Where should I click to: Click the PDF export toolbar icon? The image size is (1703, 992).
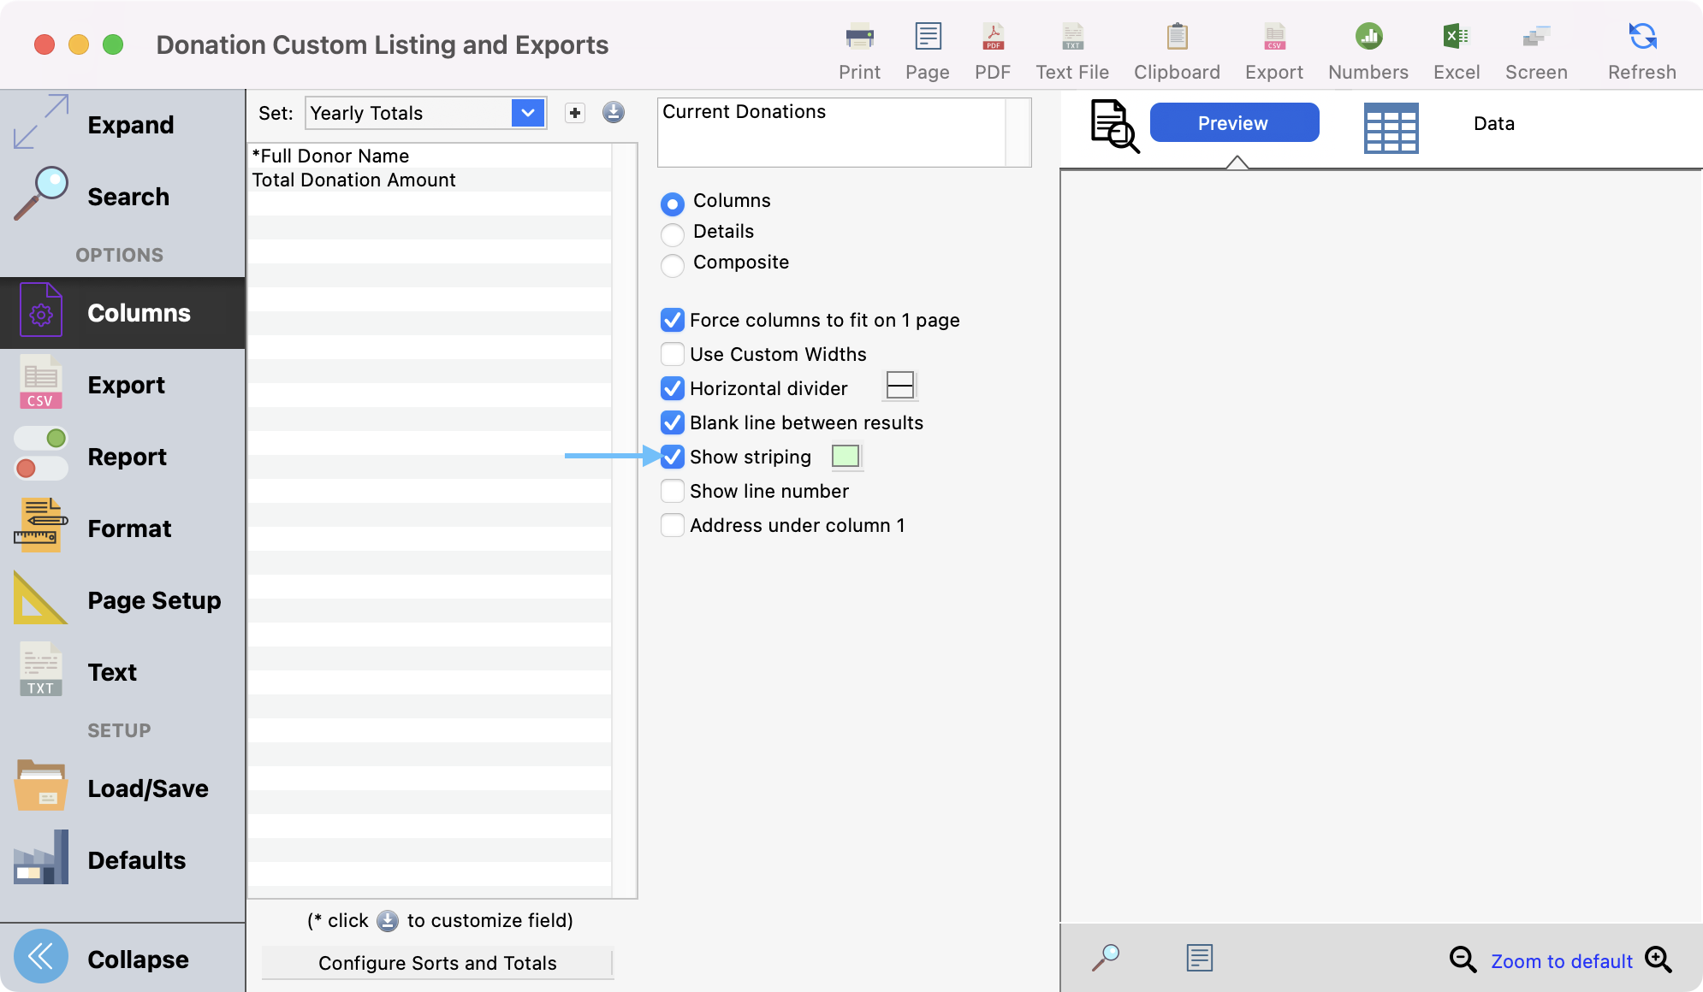(992, 38)
